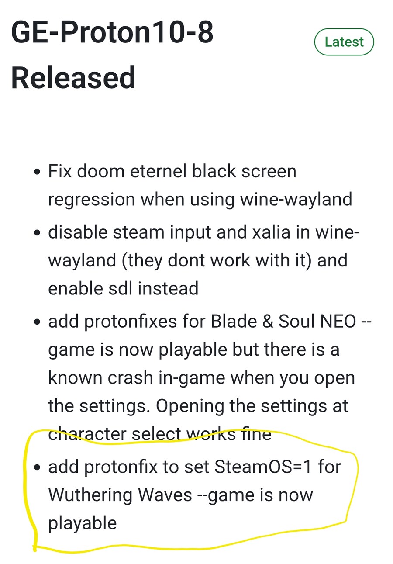Click bullet dot before Fix doom eternel

(x=37, y=171)
